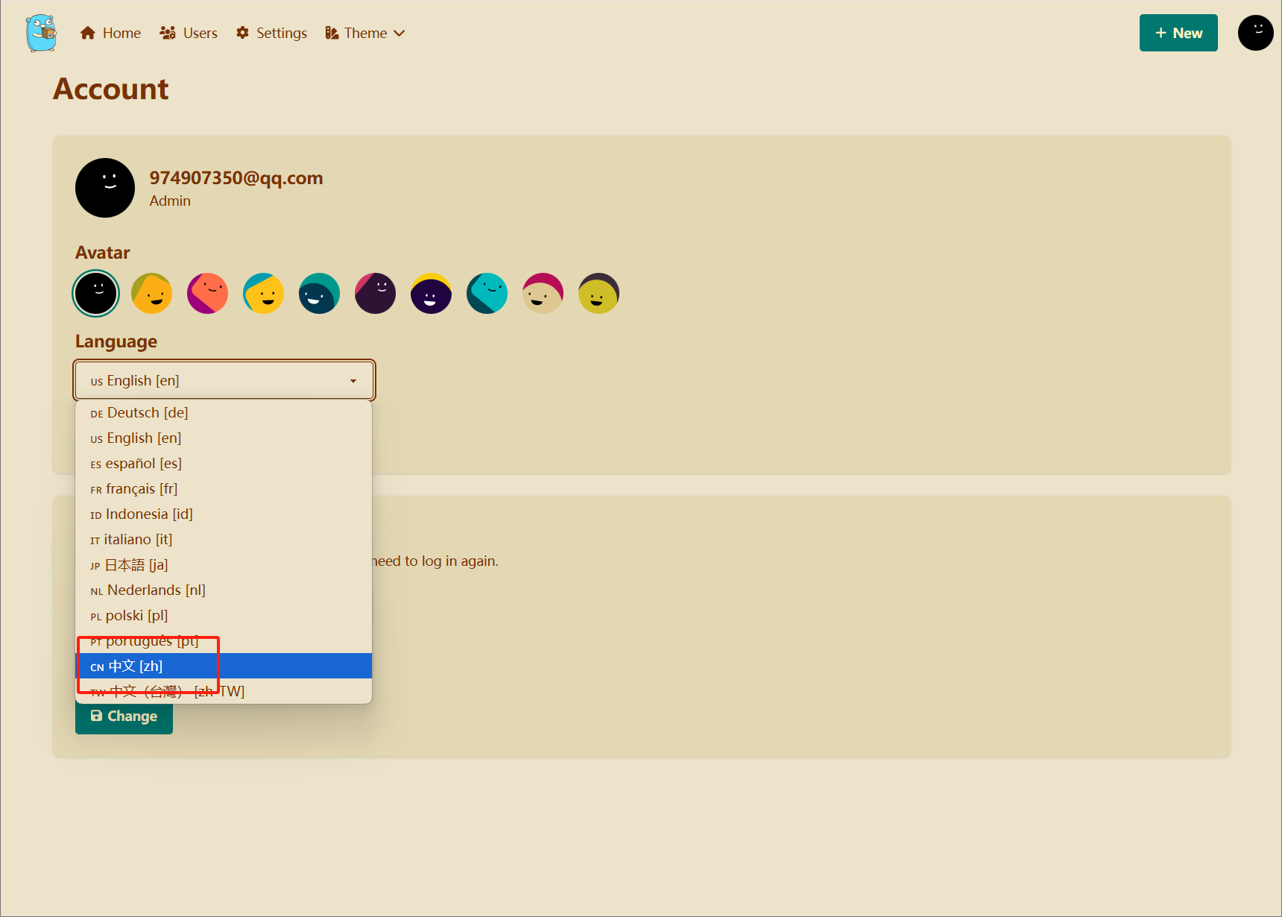Pick the coral avatar with magenta corner
The image size is (1282, 917).
click(x=208, y=293)
